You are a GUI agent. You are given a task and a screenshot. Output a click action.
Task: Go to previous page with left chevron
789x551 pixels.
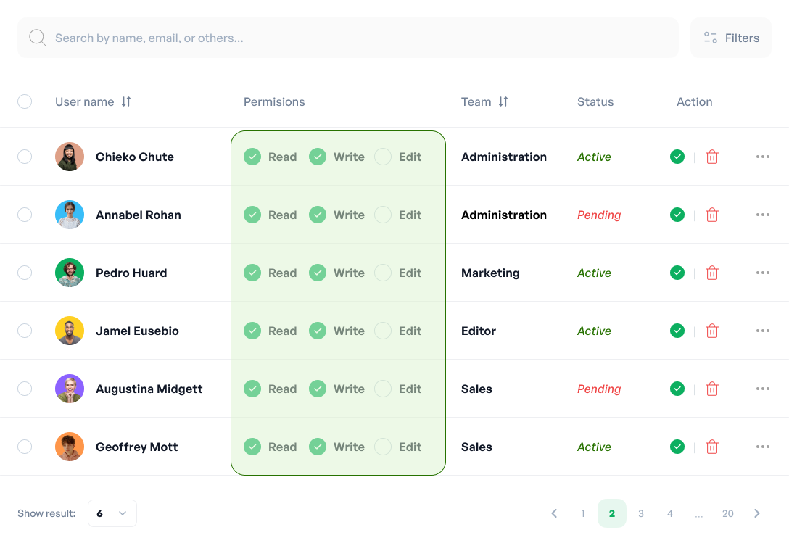(x=554, y=513)
